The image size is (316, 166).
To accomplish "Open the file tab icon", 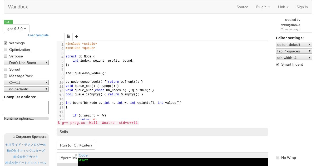I will point(68,37).
